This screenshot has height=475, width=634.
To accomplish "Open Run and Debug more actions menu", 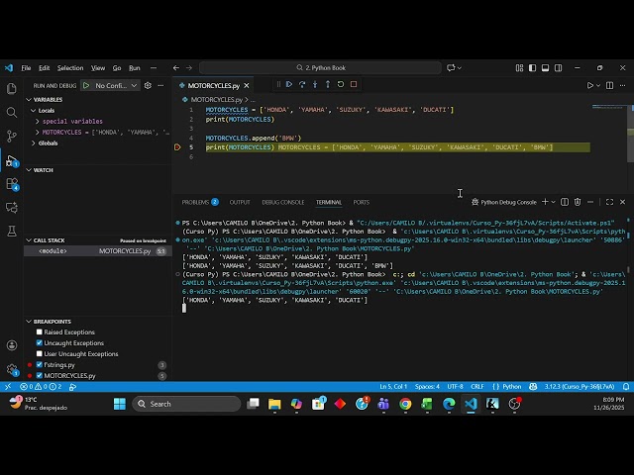I will click(x=160, y=86).
